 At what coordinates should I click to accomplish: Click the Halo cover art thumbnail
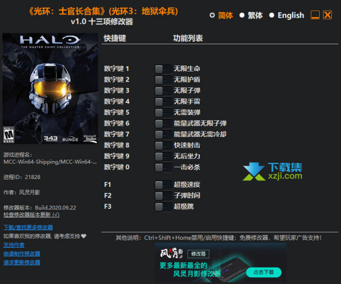[x=50, y=88]
